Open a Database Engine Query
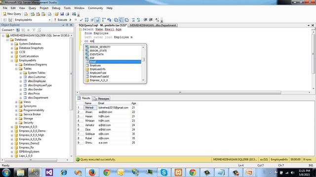 pyautogui.click(x=26, y=14)
